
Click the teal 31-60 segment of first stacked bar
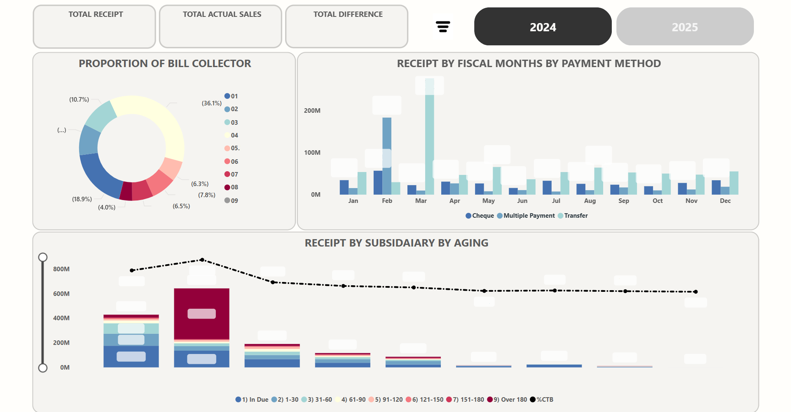tap(131, 328)
